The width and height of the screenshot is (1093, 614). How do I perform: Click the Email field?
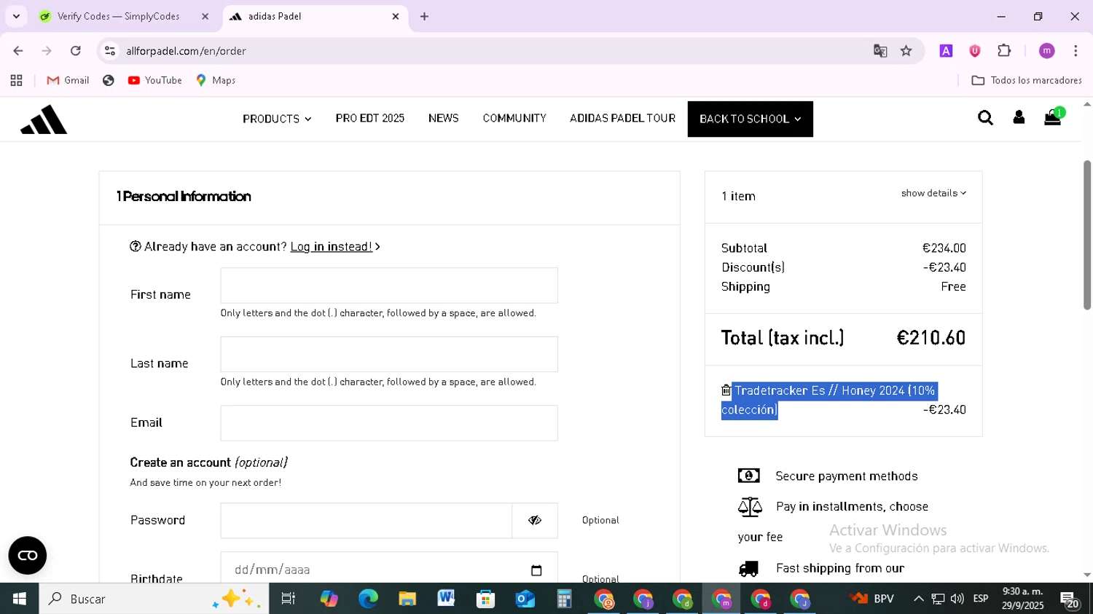(x=389, y=423)
